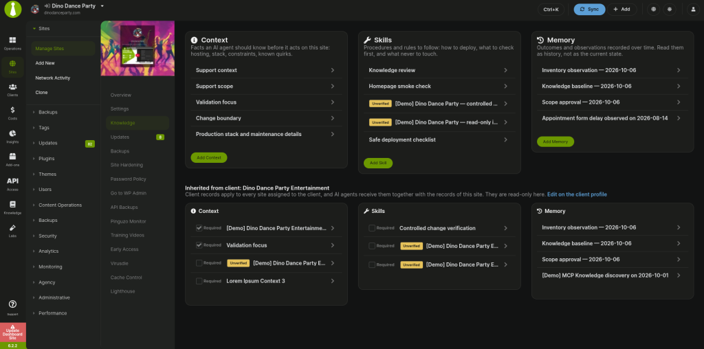Open Homepage smoke check chevron
704x349 pixels.
(505, 86)
